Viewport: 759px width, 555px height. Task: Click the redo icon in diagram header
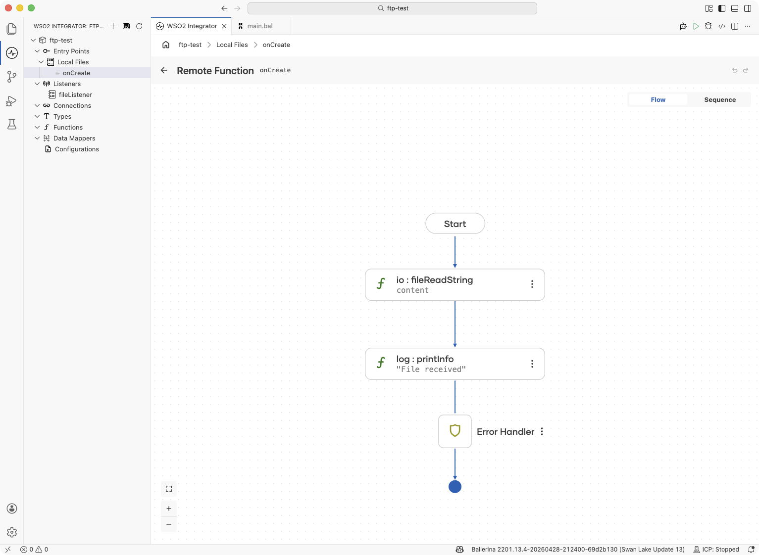746,70
